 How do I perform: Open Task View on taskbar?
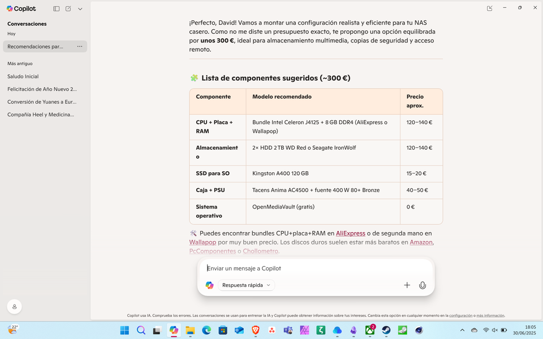(x=157, y=331)
